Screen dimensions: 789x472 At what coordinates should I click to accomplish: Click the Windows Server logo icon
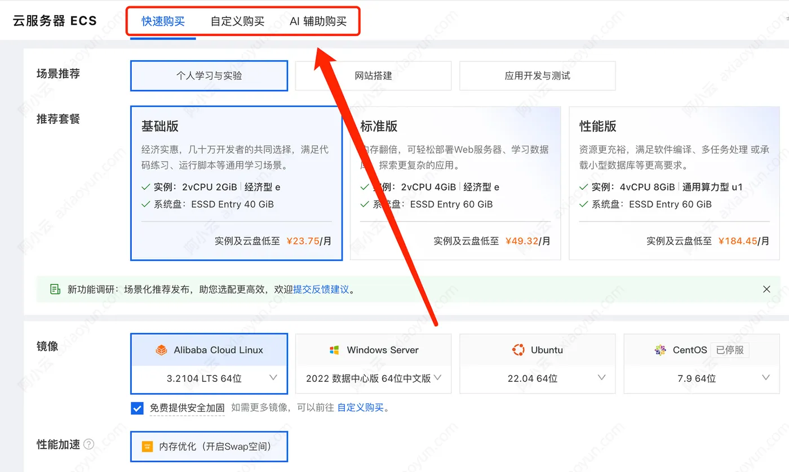pos(334,350)
